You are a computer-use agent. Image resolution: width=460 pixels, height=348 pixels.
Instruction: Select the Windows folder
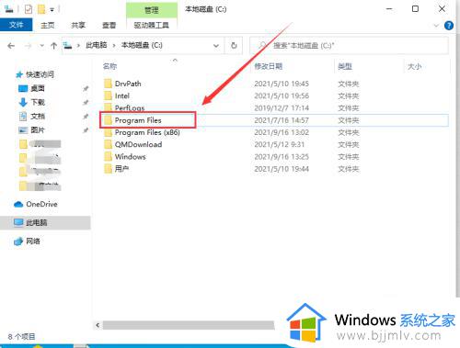pyautogui.click(x=125, y=157)
